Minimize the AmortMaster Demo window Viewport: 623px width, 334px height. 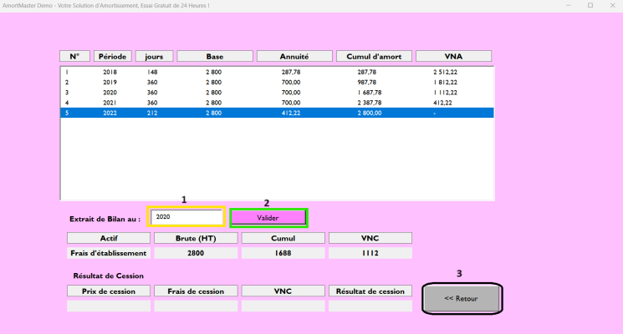[568, 6]
